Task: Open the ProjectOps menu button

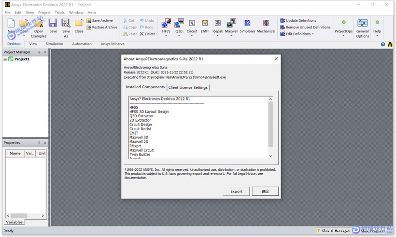Action: click(343, 28)
